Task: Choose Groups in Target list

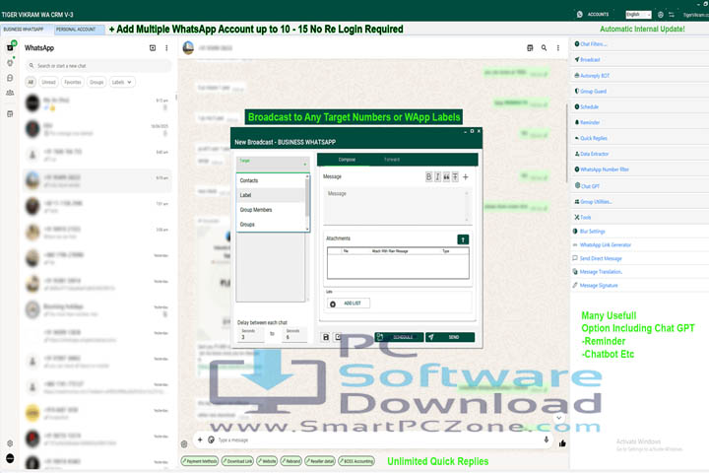Action: tap(271, 225)
